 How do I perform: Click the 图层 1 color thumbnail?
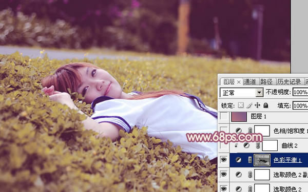(x=239, y=117)
